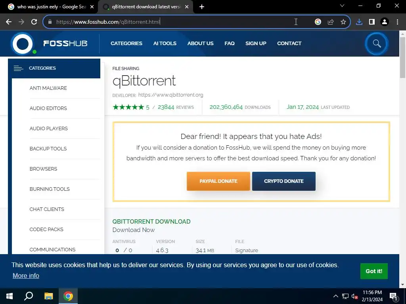Screen dimensions: 406x304
Task: Click the Jan 17, 2024 update date
Action: (x=303, y=107)
